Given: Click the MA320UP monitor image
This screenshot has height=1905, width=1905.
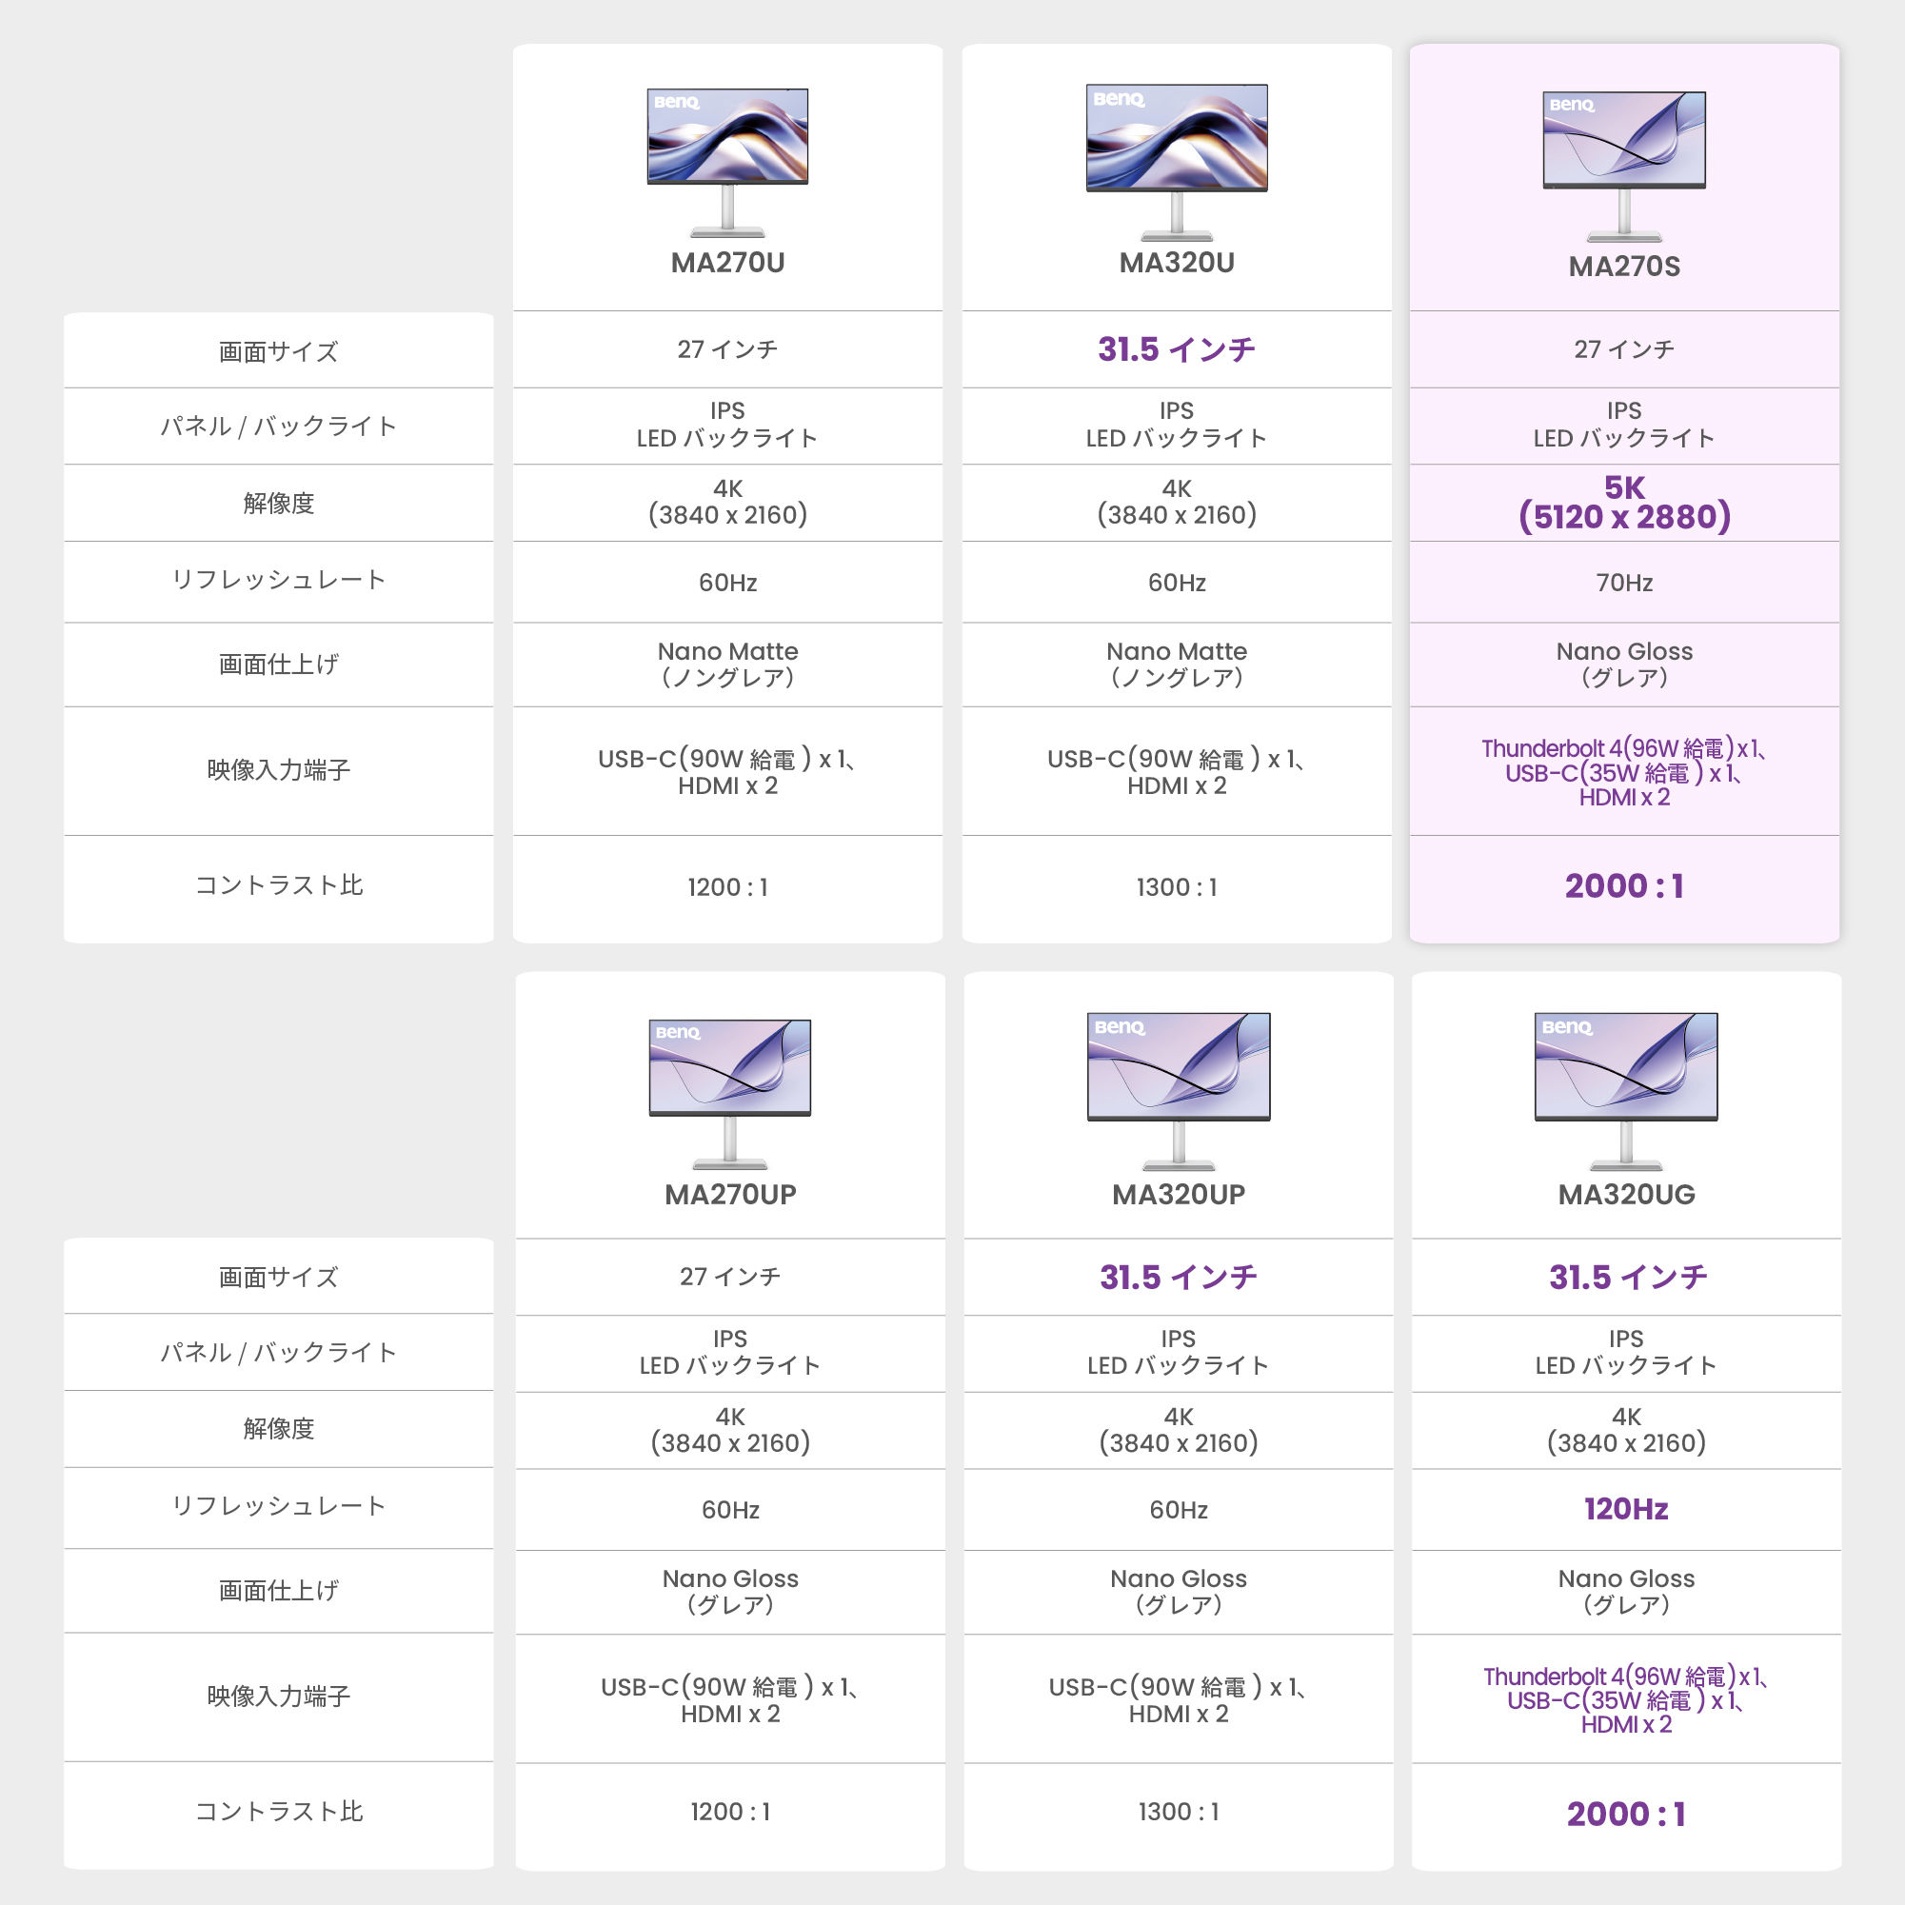Looking at the screenshot, I should 1179,1091.
